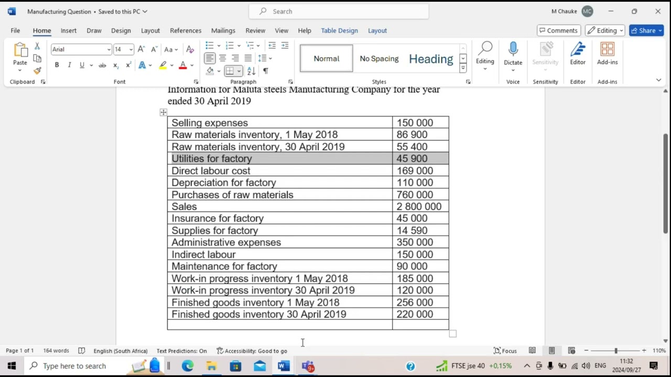
Task: Open the Comments pane
Action: coord(558,30)
